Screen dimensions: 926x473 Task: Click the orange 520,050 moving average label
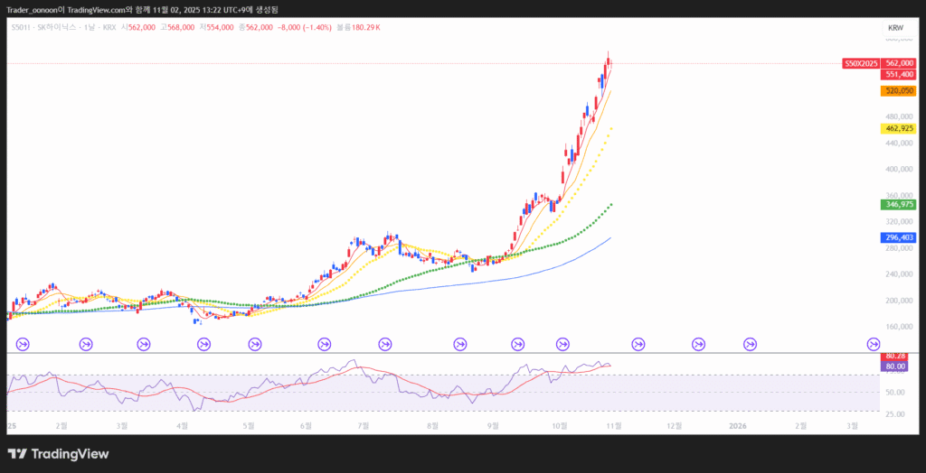pos(899,91)
